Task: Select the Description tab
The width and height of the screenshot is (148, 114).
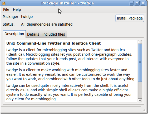Action: pyautogui.click(x=14, y=34)
